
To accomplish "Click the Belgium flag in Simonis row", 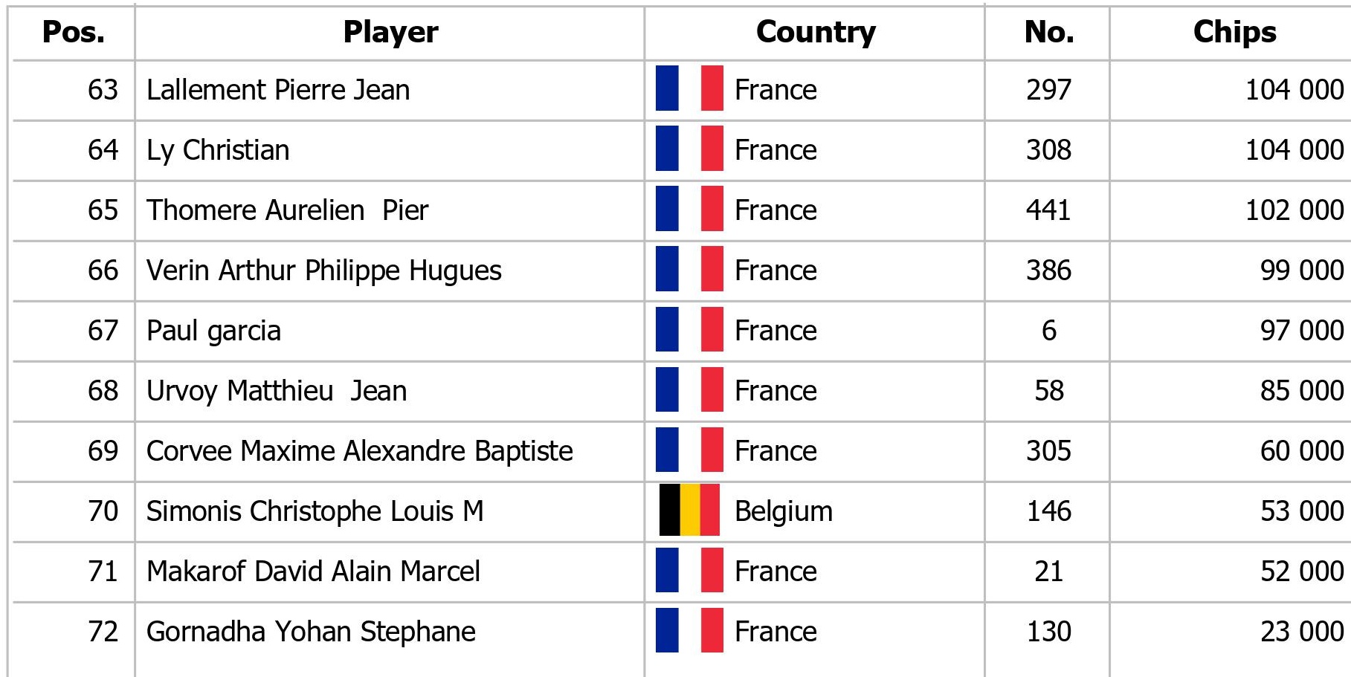I will coord(689,510).
